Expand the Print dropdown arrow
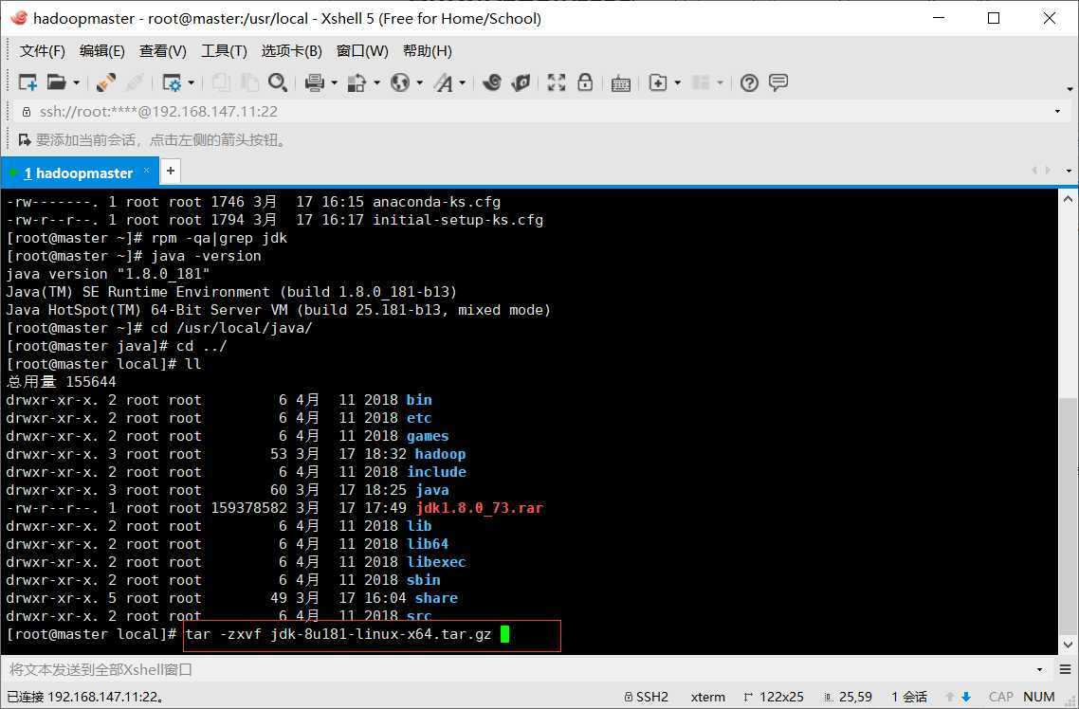1079x709 pixels. (334, 83)
